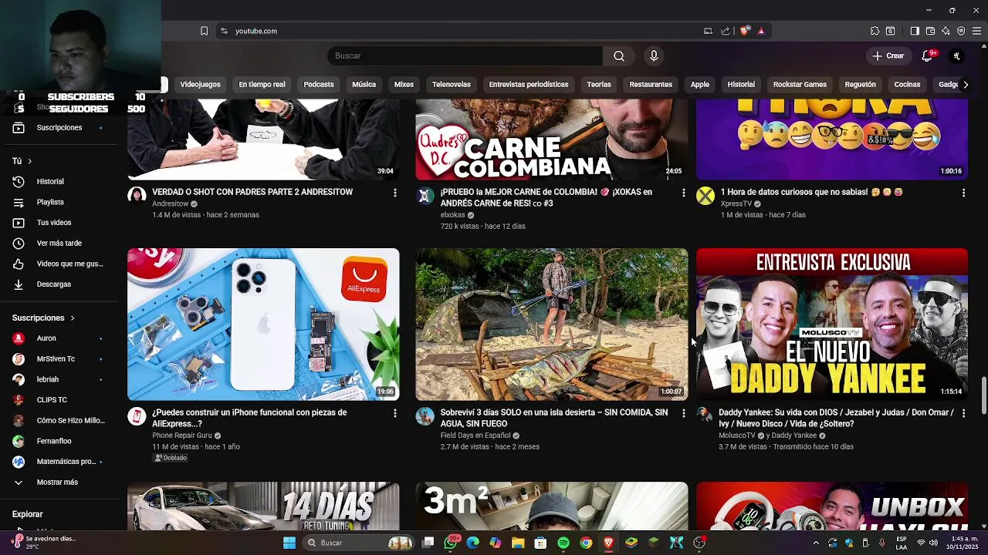
Task: Play the desert island survival thumbnail
Action: (552, 325)
